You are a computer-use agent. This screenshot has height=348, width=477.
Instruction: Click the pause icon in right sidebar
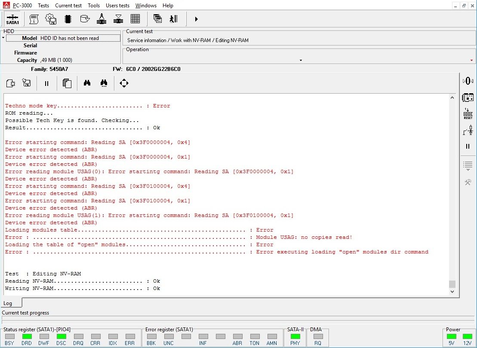tap(468, 146)
